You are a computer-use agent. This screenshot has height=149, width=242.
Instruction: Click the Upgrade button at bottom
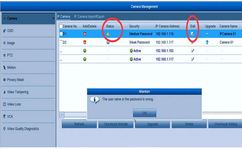(x=153, y=124)
